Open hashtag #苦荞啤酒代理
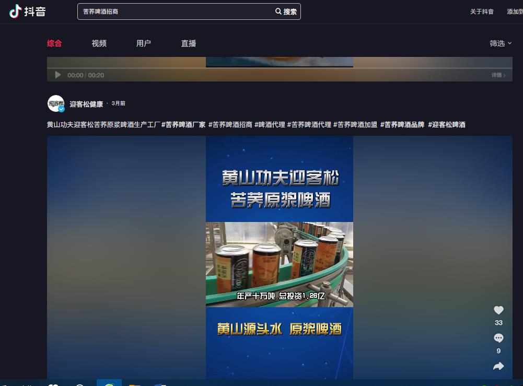The height and width of the screenshot is (386, 523). [309, 125]
